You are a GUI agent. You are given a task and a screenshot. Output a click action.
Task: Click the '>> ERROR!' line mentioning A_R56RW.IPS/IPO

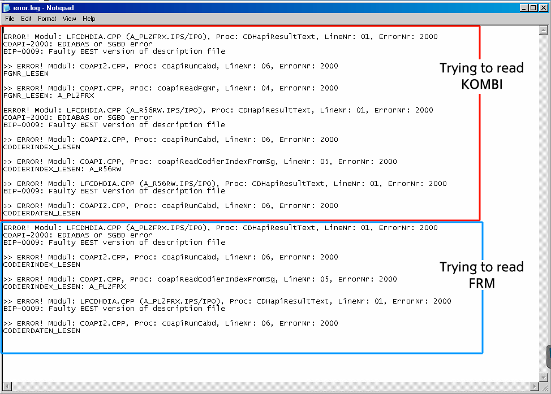point(225,184)
